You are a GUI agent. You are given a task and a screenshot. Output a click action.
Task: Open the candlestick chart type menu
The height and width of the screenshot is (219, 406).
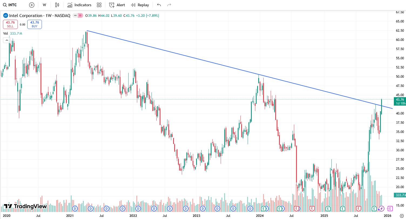point(57,5)
